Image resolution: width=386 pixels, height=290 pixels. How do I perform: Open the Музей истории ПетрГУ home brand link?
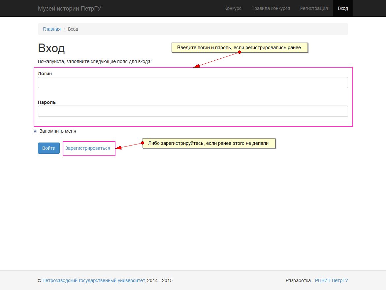pos(69,8)
